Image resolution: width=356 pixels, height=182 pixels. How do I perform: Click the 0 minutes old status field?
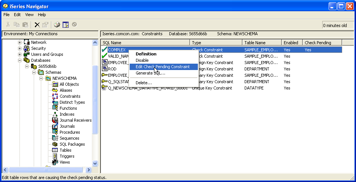(x=338, y=25)
